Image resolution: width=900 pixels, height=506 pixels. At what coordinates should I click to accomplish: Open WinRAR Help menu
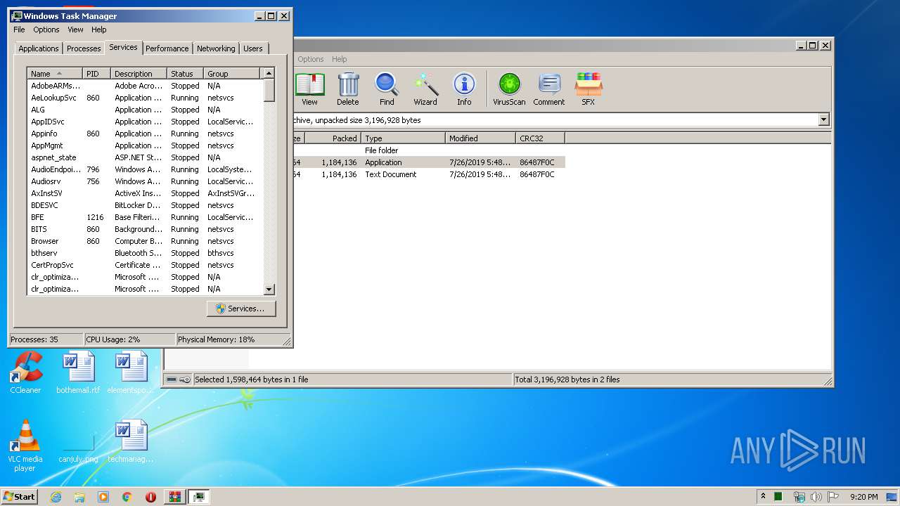(340, 59)
